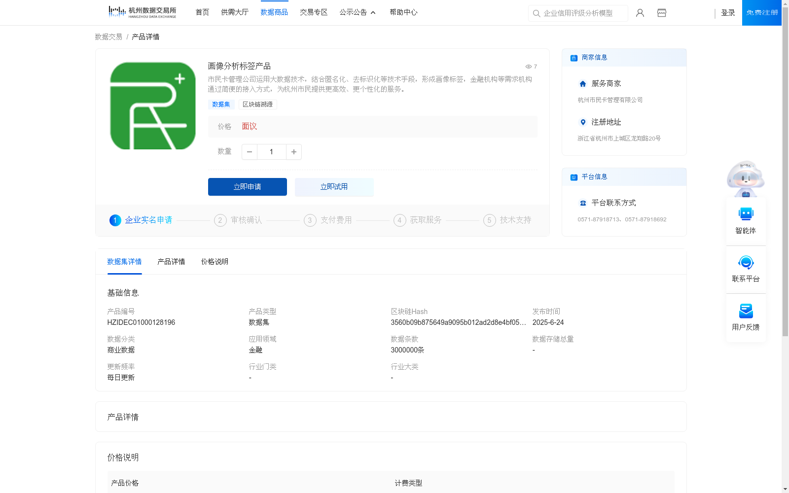
Task: Click address 浙江省杭州市上城区龙翔路20号
Action: click(x=619, y=139)
